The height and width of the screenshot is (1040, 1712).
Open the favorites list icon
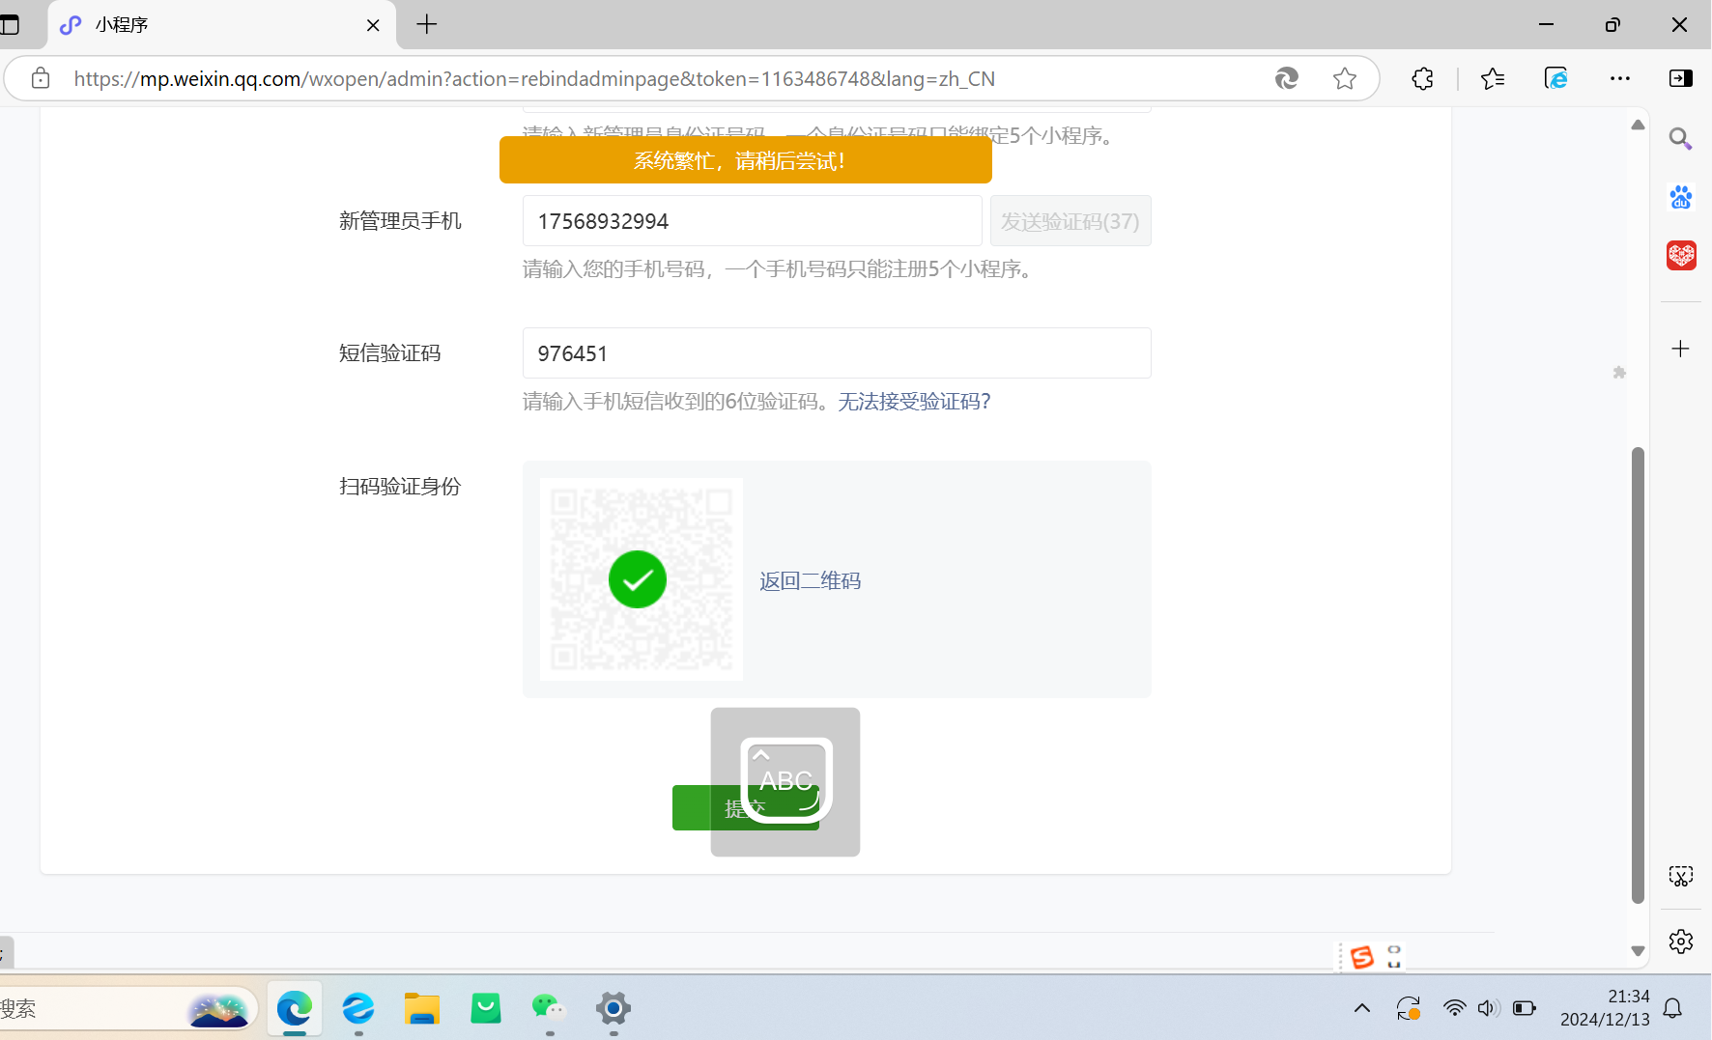(1493, 78)
